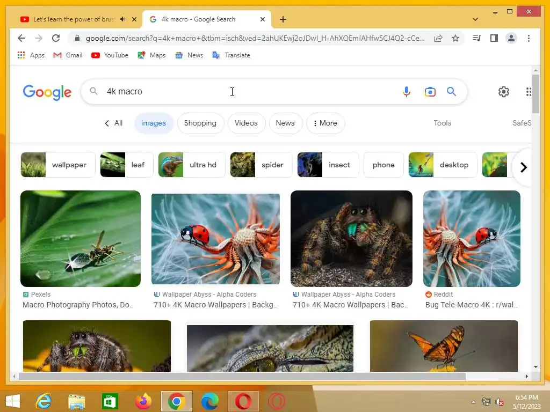The image size is (550, 412).
Task: Click the vertical page scrollbar thumb
Action: 535,93
